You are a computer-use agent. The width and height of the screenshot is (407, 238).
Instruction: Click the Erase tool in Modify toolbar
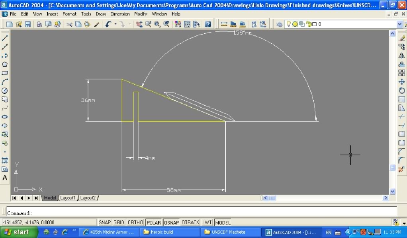point(402,38)
